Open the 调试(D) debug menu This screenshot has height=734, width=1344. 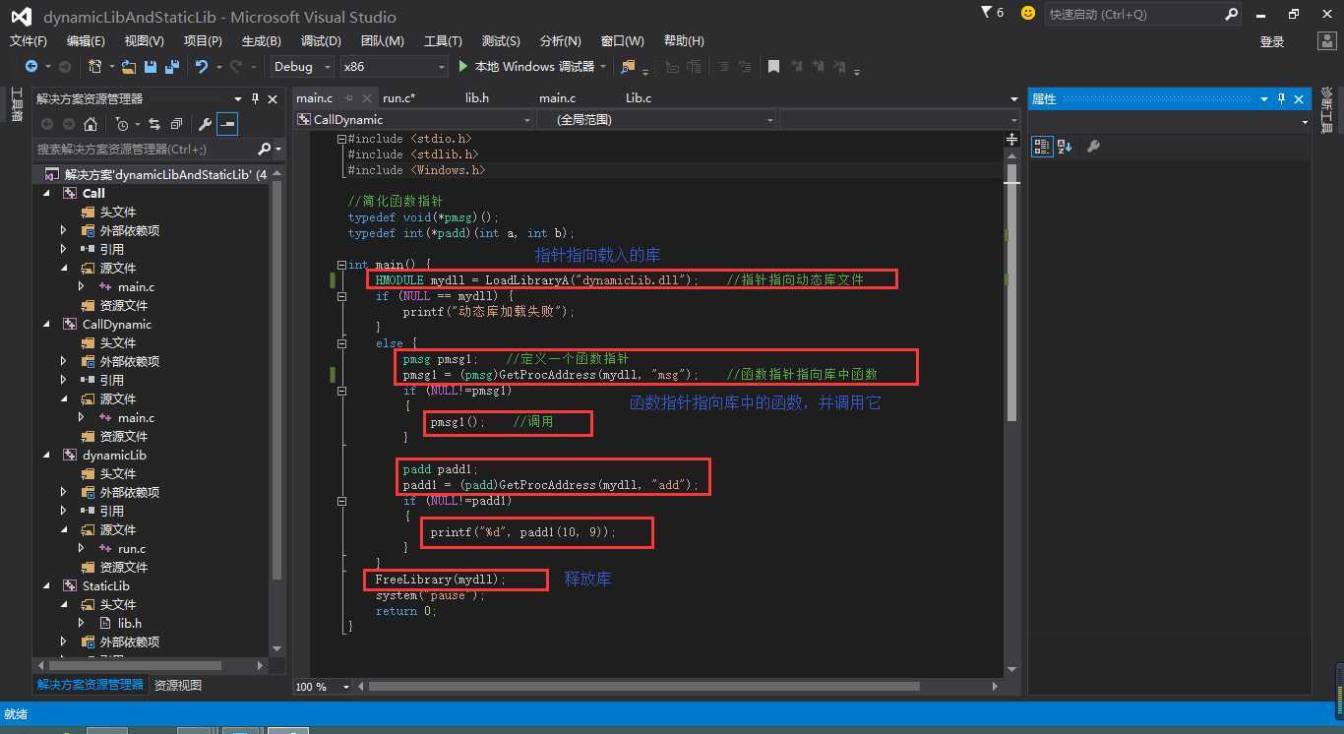321,41
